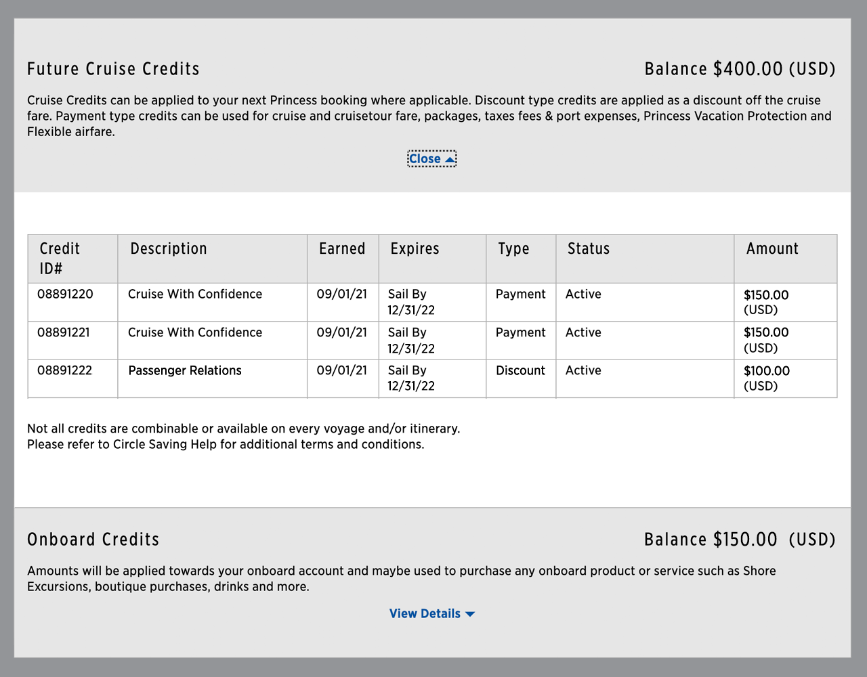Click the Discount type cell
The image size is (867, 677).
click(x=520, y=370)
